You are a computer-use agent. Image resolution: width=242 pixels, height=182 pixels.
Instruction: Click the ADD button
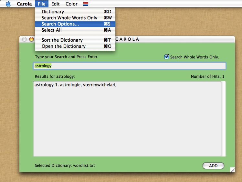(x=213, y=166)
